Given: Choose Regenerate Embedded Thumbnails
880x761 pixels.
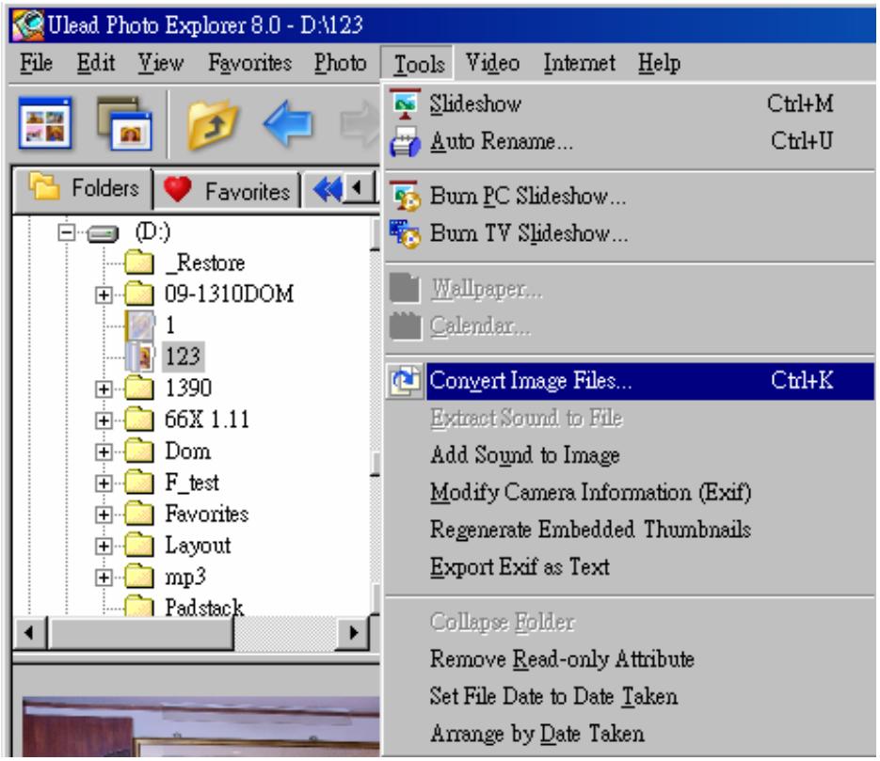Looking at the screenshot, I should (629, 530).
